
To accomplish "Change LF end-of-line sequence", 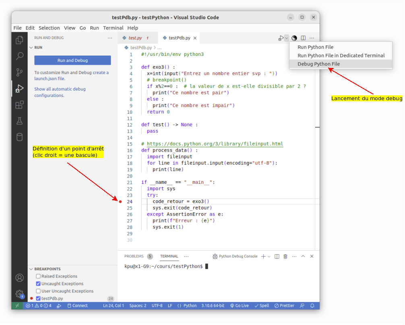I will point(170,306).
